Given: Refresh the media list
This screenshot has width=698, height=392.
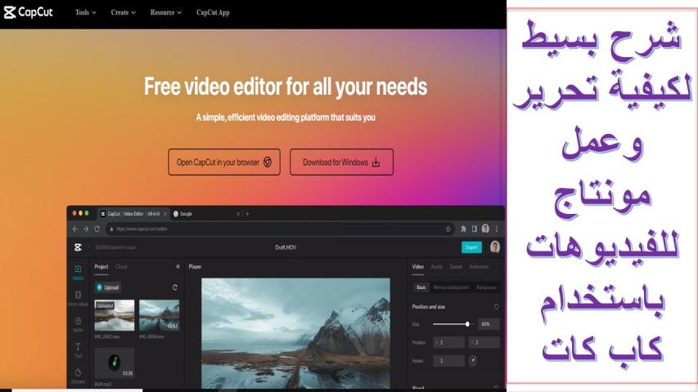Looking at the screenshot, I should point(175,287).
